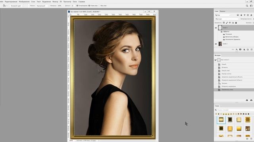Add a layer mask button

[x=240, y=50]
